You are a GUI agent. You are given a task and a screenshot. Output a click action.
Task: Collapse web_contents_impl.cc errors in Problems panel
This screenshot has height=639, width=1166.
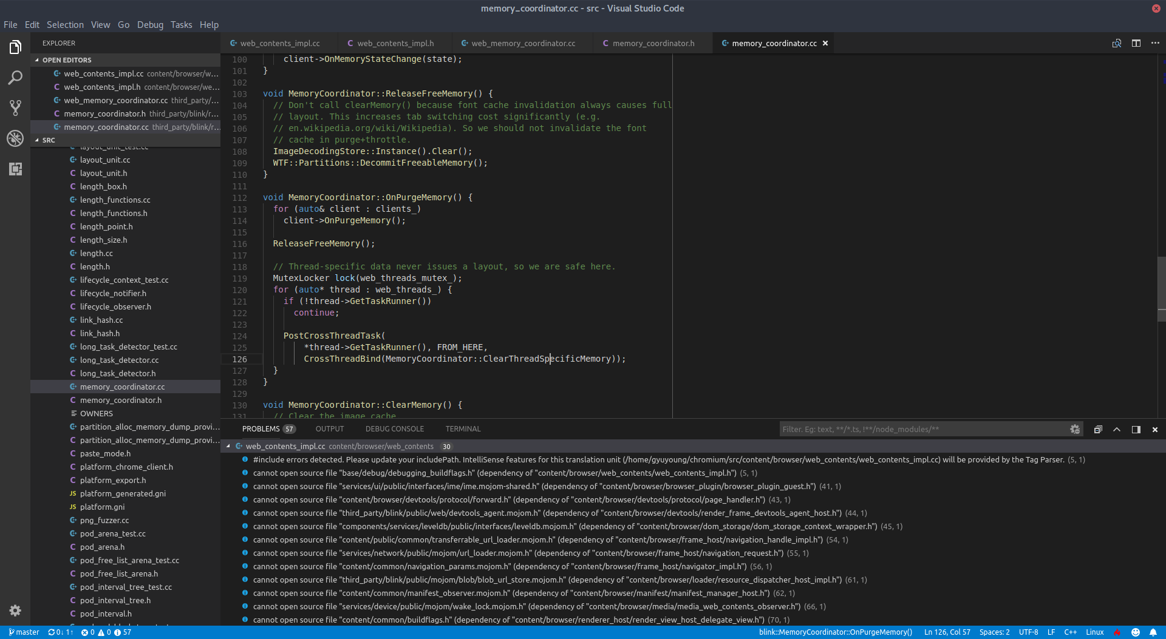tap(228, 446)
